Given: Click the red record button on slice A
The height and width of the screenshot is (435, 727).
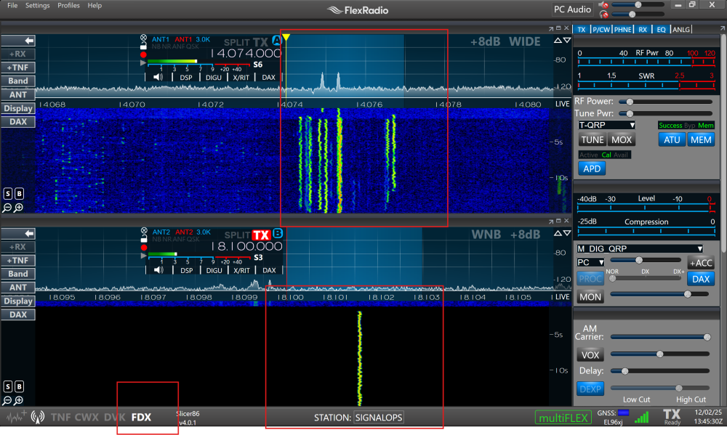Looking at the screenshot, I should pos(143,54).
